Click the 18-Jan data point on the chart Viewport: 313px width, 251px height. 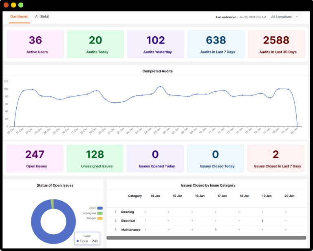point(279,89)
